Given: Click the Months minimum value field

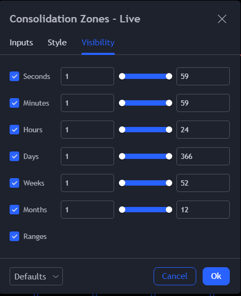Looking at the screenshot, I should [x=87, y=210].
